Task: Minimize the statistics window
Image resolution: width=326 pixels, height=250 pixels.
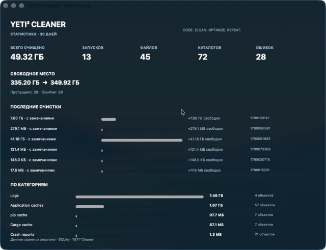Action: coord(14,6)
